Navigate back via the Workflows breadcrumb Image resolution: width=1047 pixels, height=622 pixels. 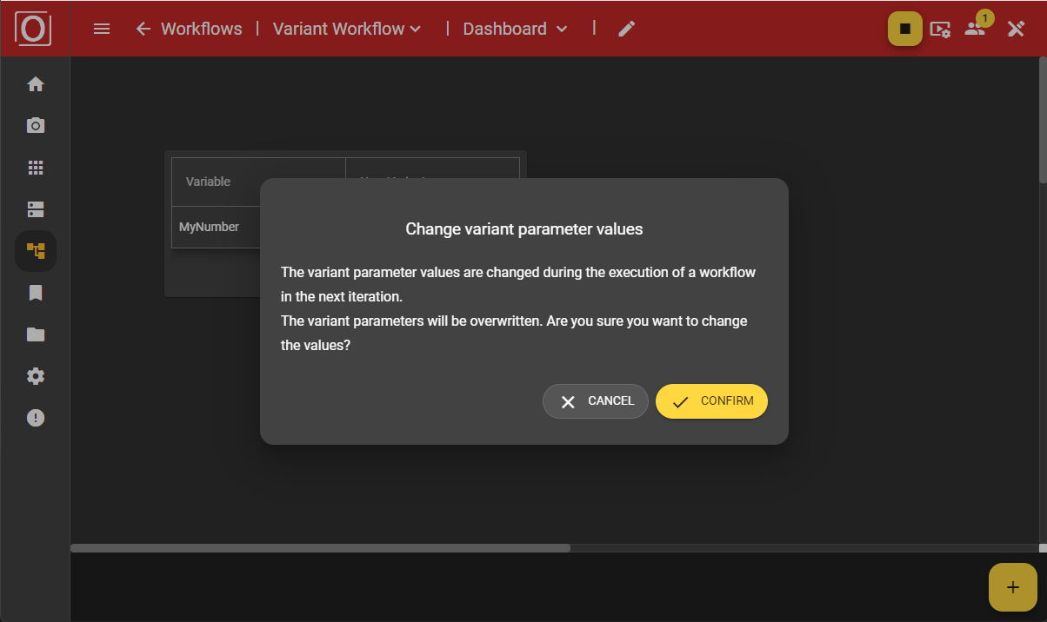coord(188,29)
